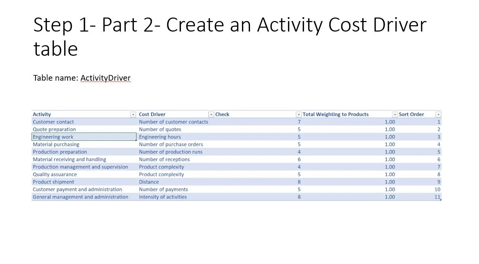Select the Product shipment activity cell

[x=53, y=182]
